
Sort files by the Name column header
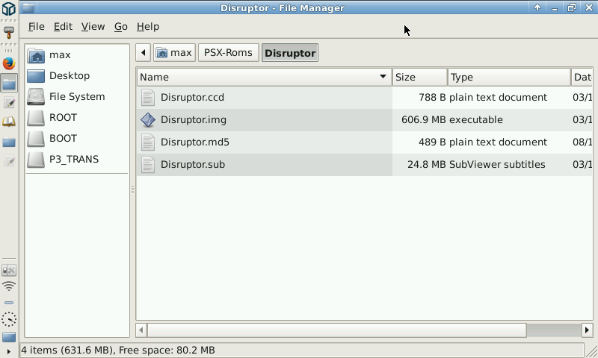(x=263, y=77)
